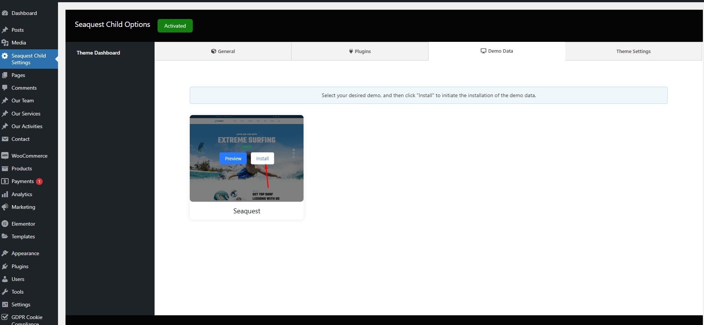Open the Tools menu item
Screen dimensions: 704x325
[x=29, y=292]
